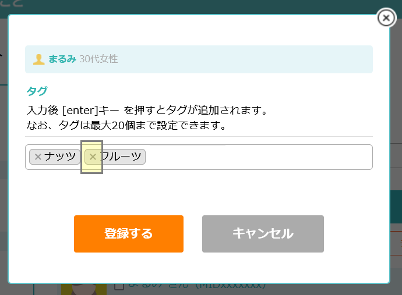Select the ナッツ tag label text

60,157
